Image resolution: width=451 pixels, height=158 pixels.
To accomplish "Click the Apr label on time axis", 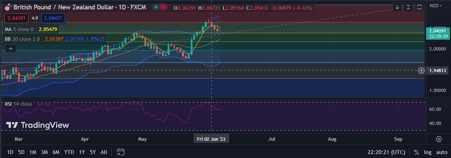I will pos(85,139).
